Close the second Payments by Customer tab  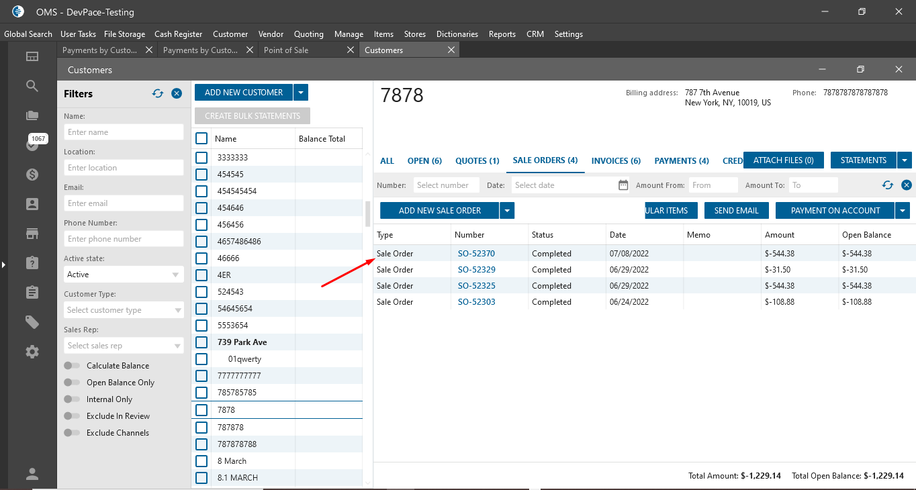(x=250, y=50)
